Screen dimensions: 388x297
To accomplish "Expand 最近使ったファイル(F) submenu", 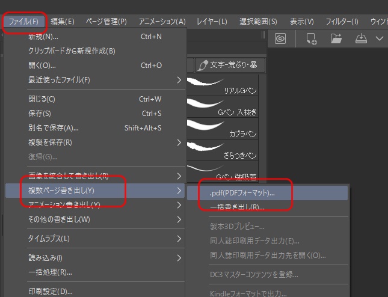I will 95,80.
